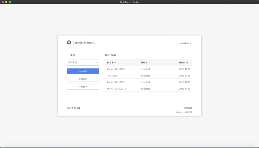Click the 编辑时间 column header

click(183, 63)
